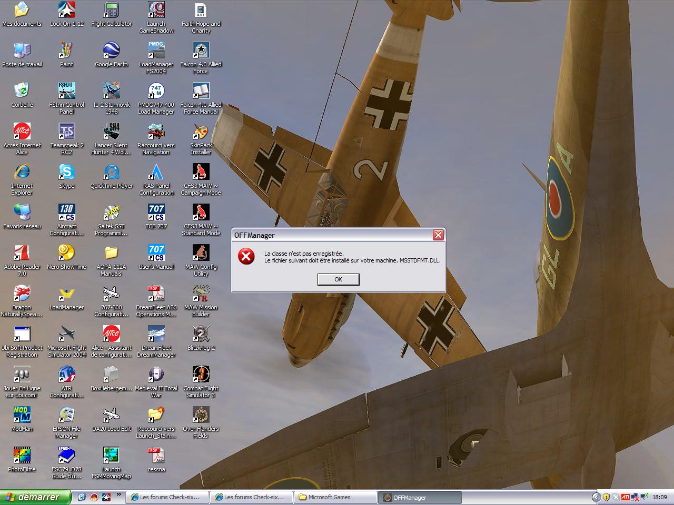This screenshot has height=505, width=674.
Task: Expand hidden system tray icons arrow
Action: (x=596, y=497)
